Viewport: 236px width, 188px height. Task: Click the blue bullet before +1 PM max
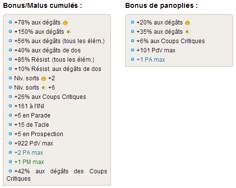point(10,162)
